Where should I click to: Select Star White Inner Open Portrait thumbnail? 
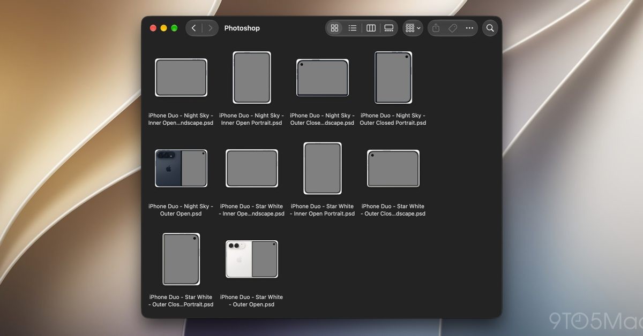tap(323, 169)
